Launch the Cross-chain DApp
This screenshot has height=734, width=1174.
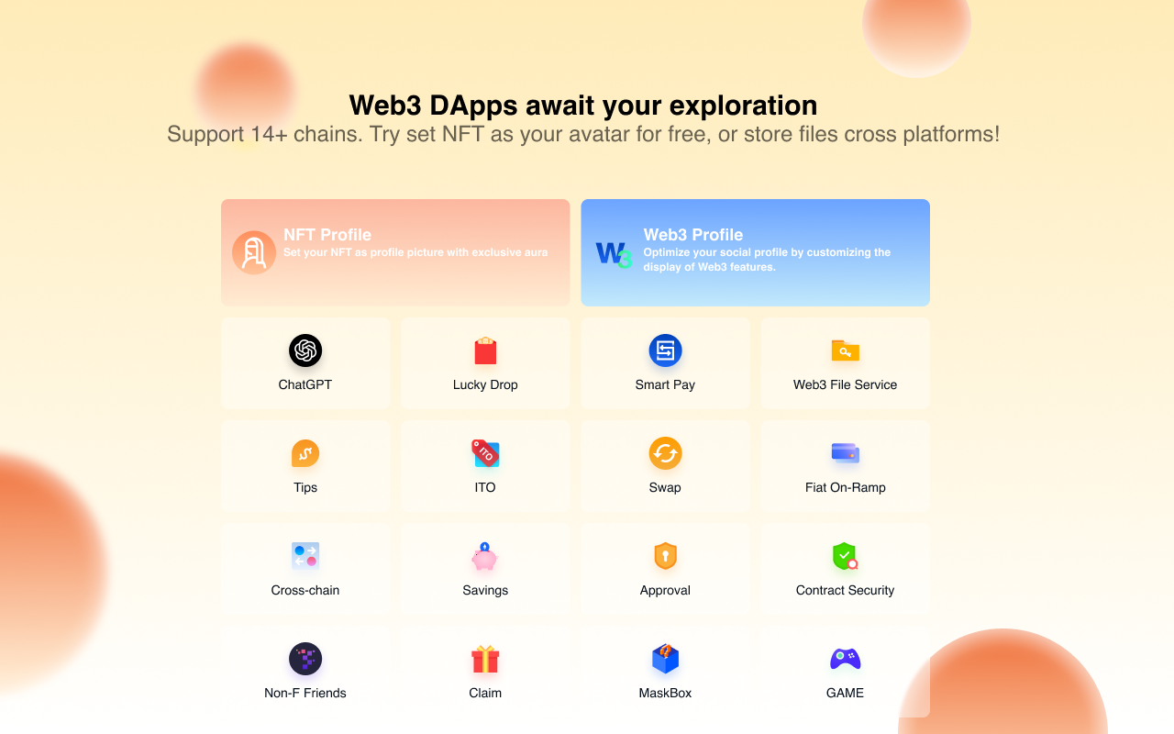tap(305, 556)
